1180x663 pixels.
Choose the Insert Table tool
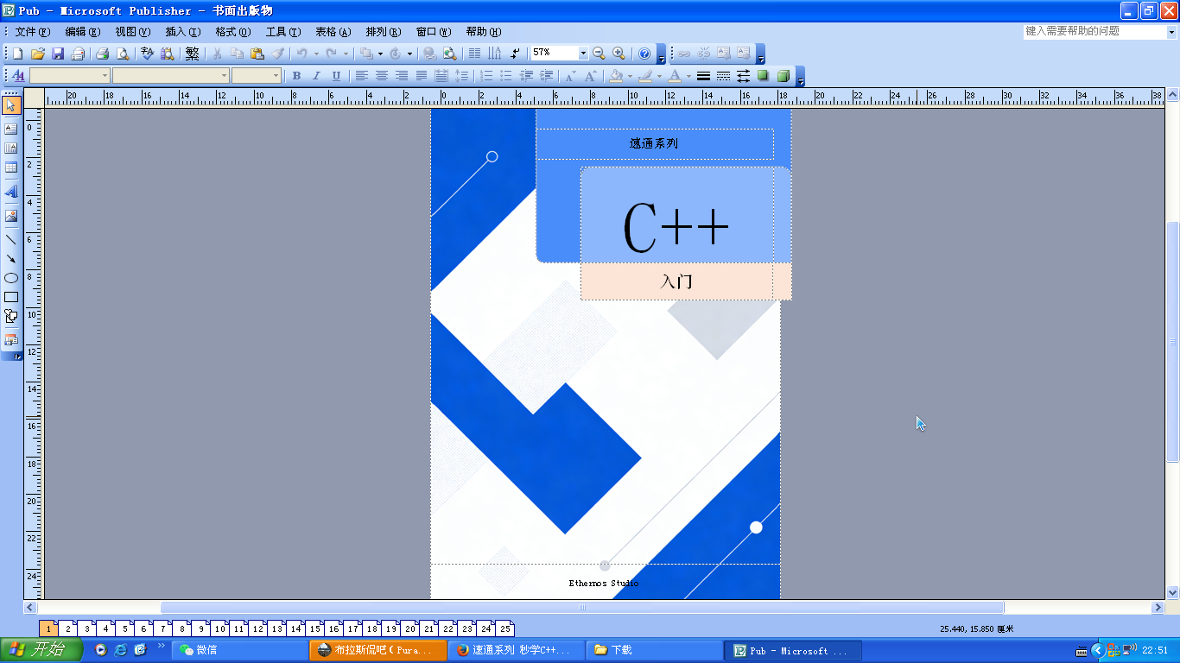(11, 167)
